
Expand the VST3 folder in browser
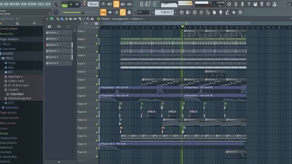click(x=9, y=103)
